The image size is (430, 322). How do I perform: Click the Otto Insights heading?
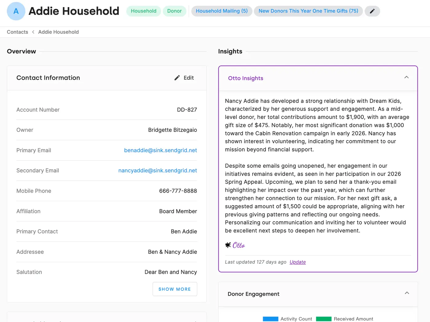(246, 78)
